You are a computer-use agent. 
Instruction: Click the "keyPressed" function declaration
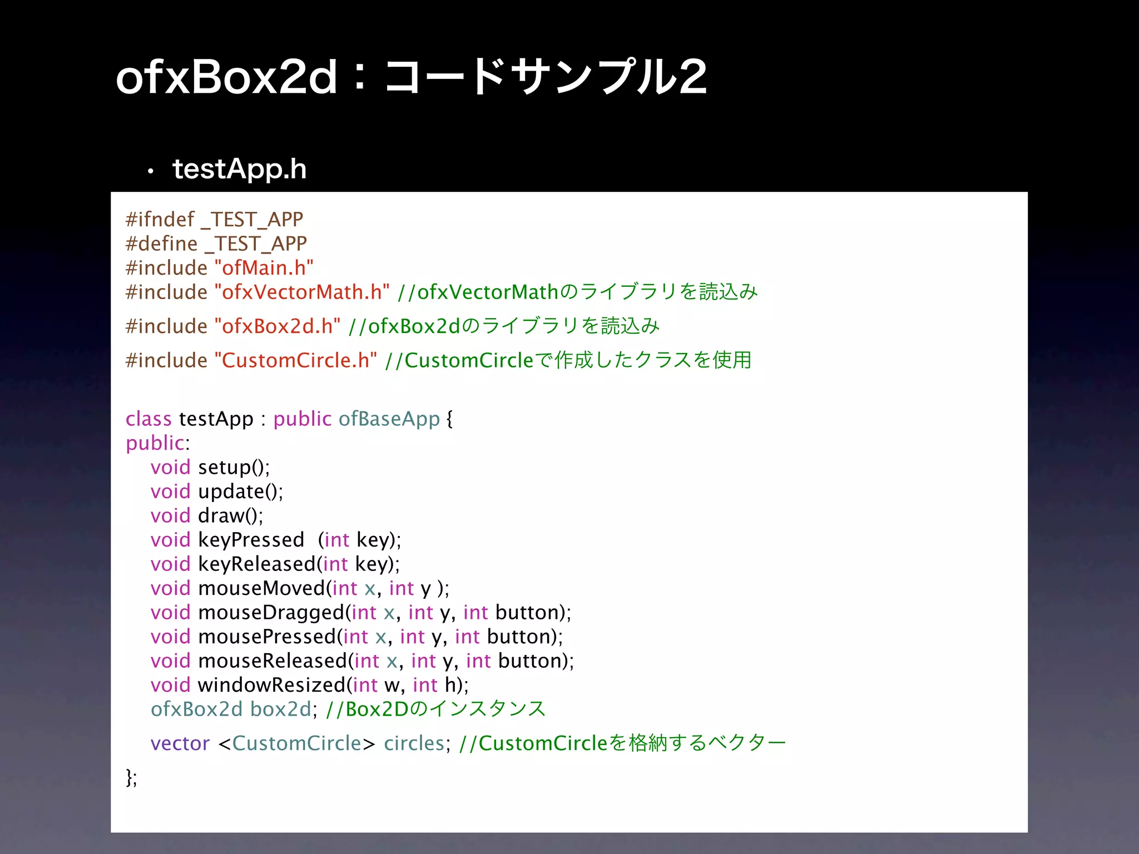pos(276,540)
